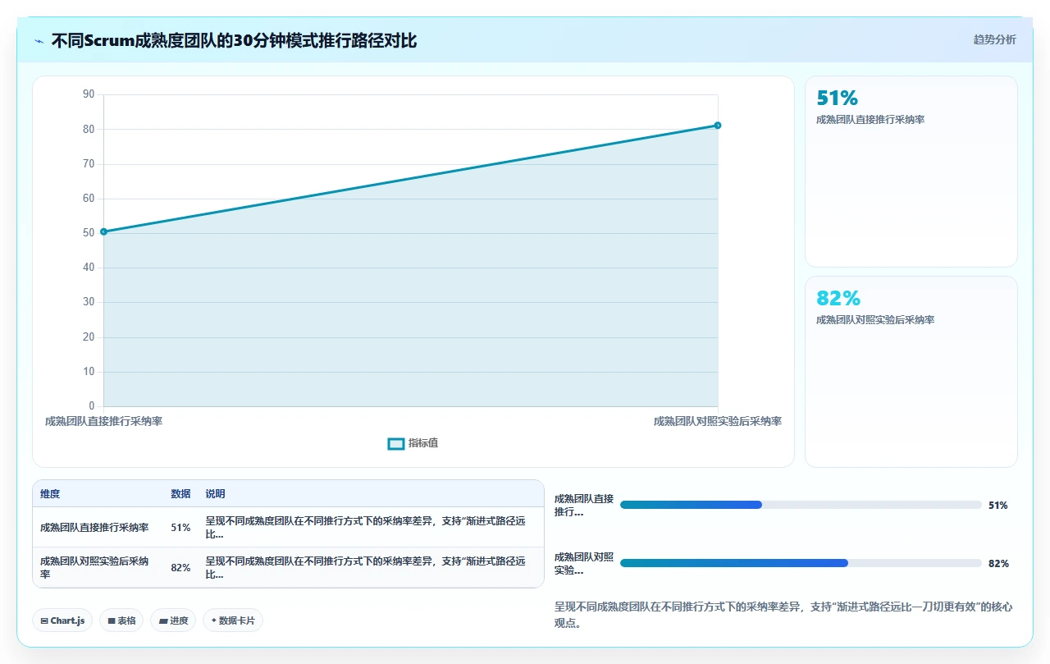
Task: Click the 成熟团队对照实验后采纳率 x-axis label
Action: (718, 421)
